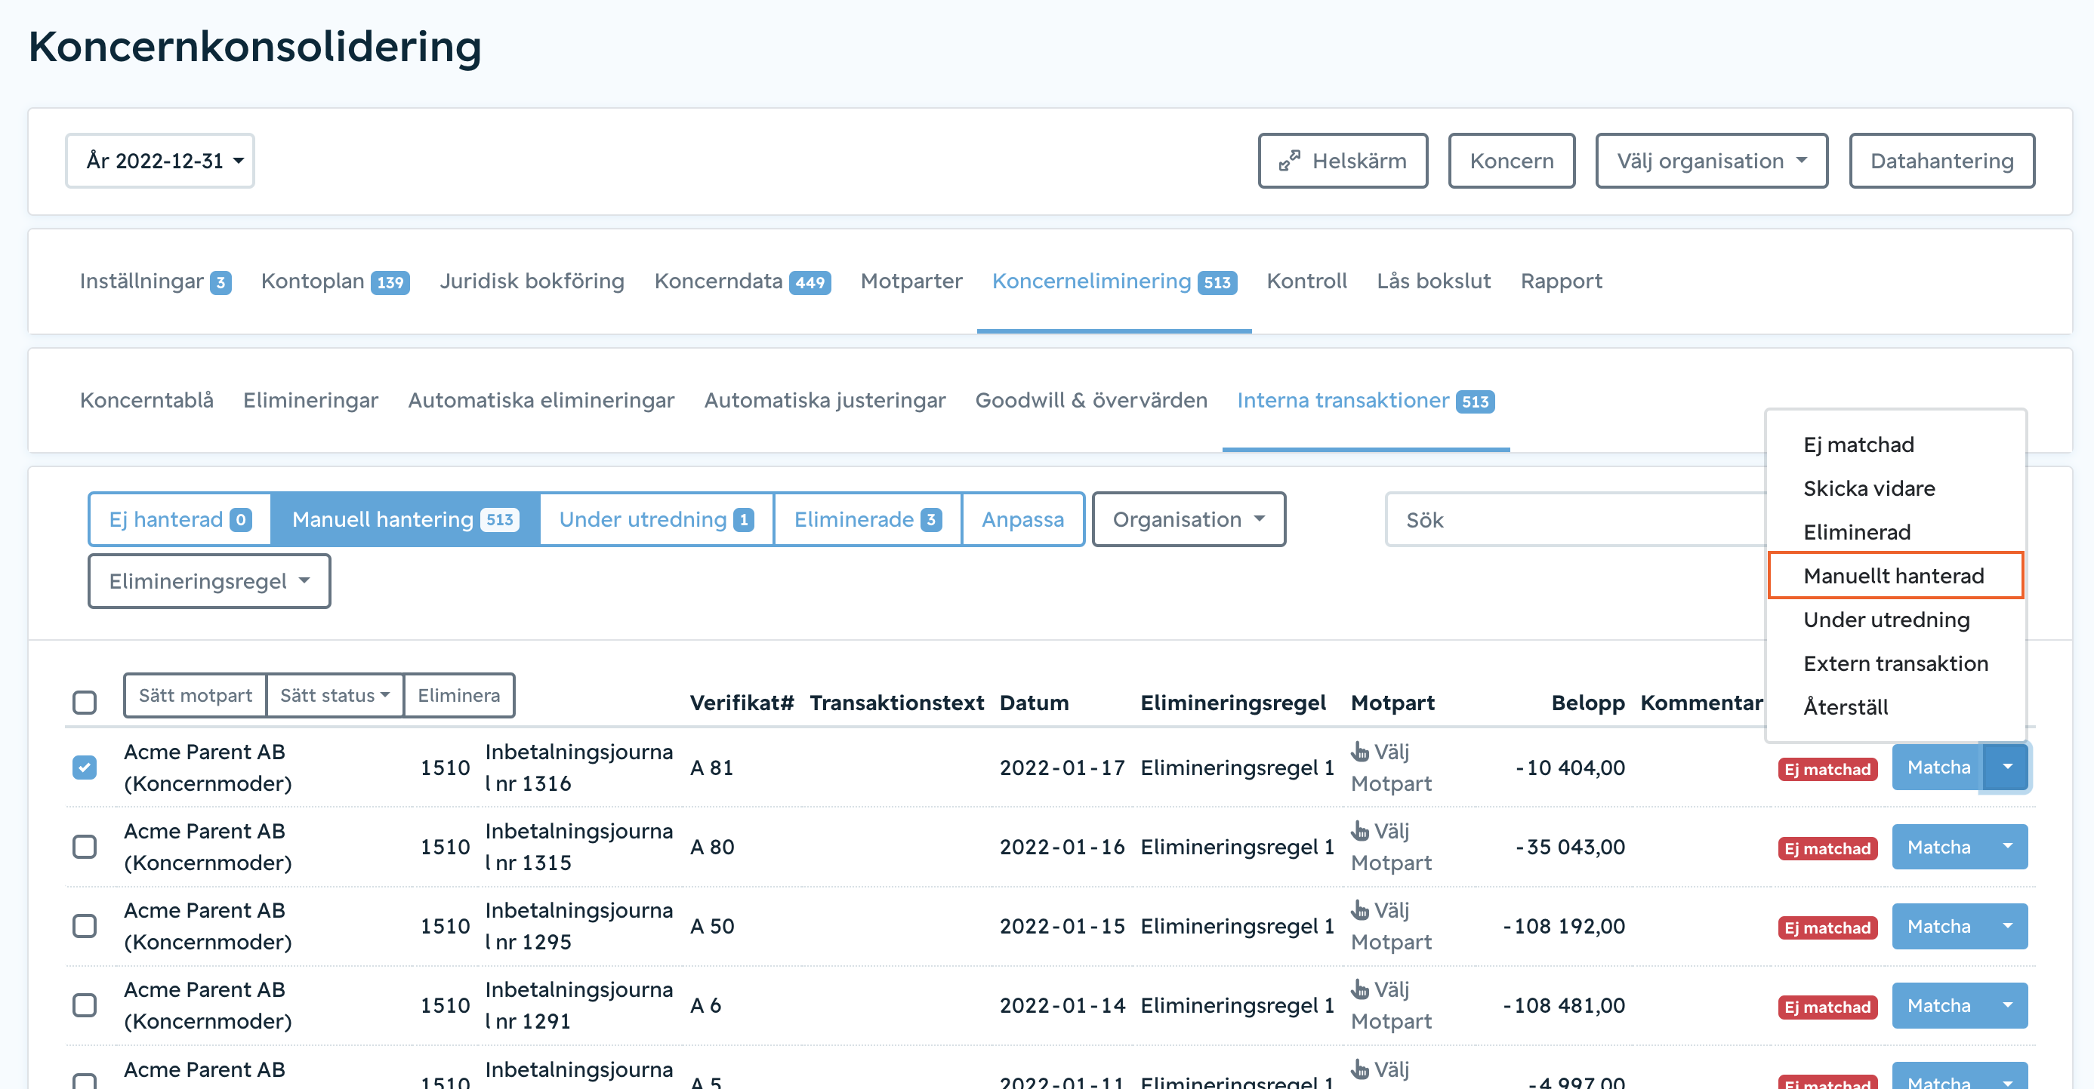Click Matcha button for row A 50
Viewport: 2094px width, 1089px height.
coord(1938,927)
